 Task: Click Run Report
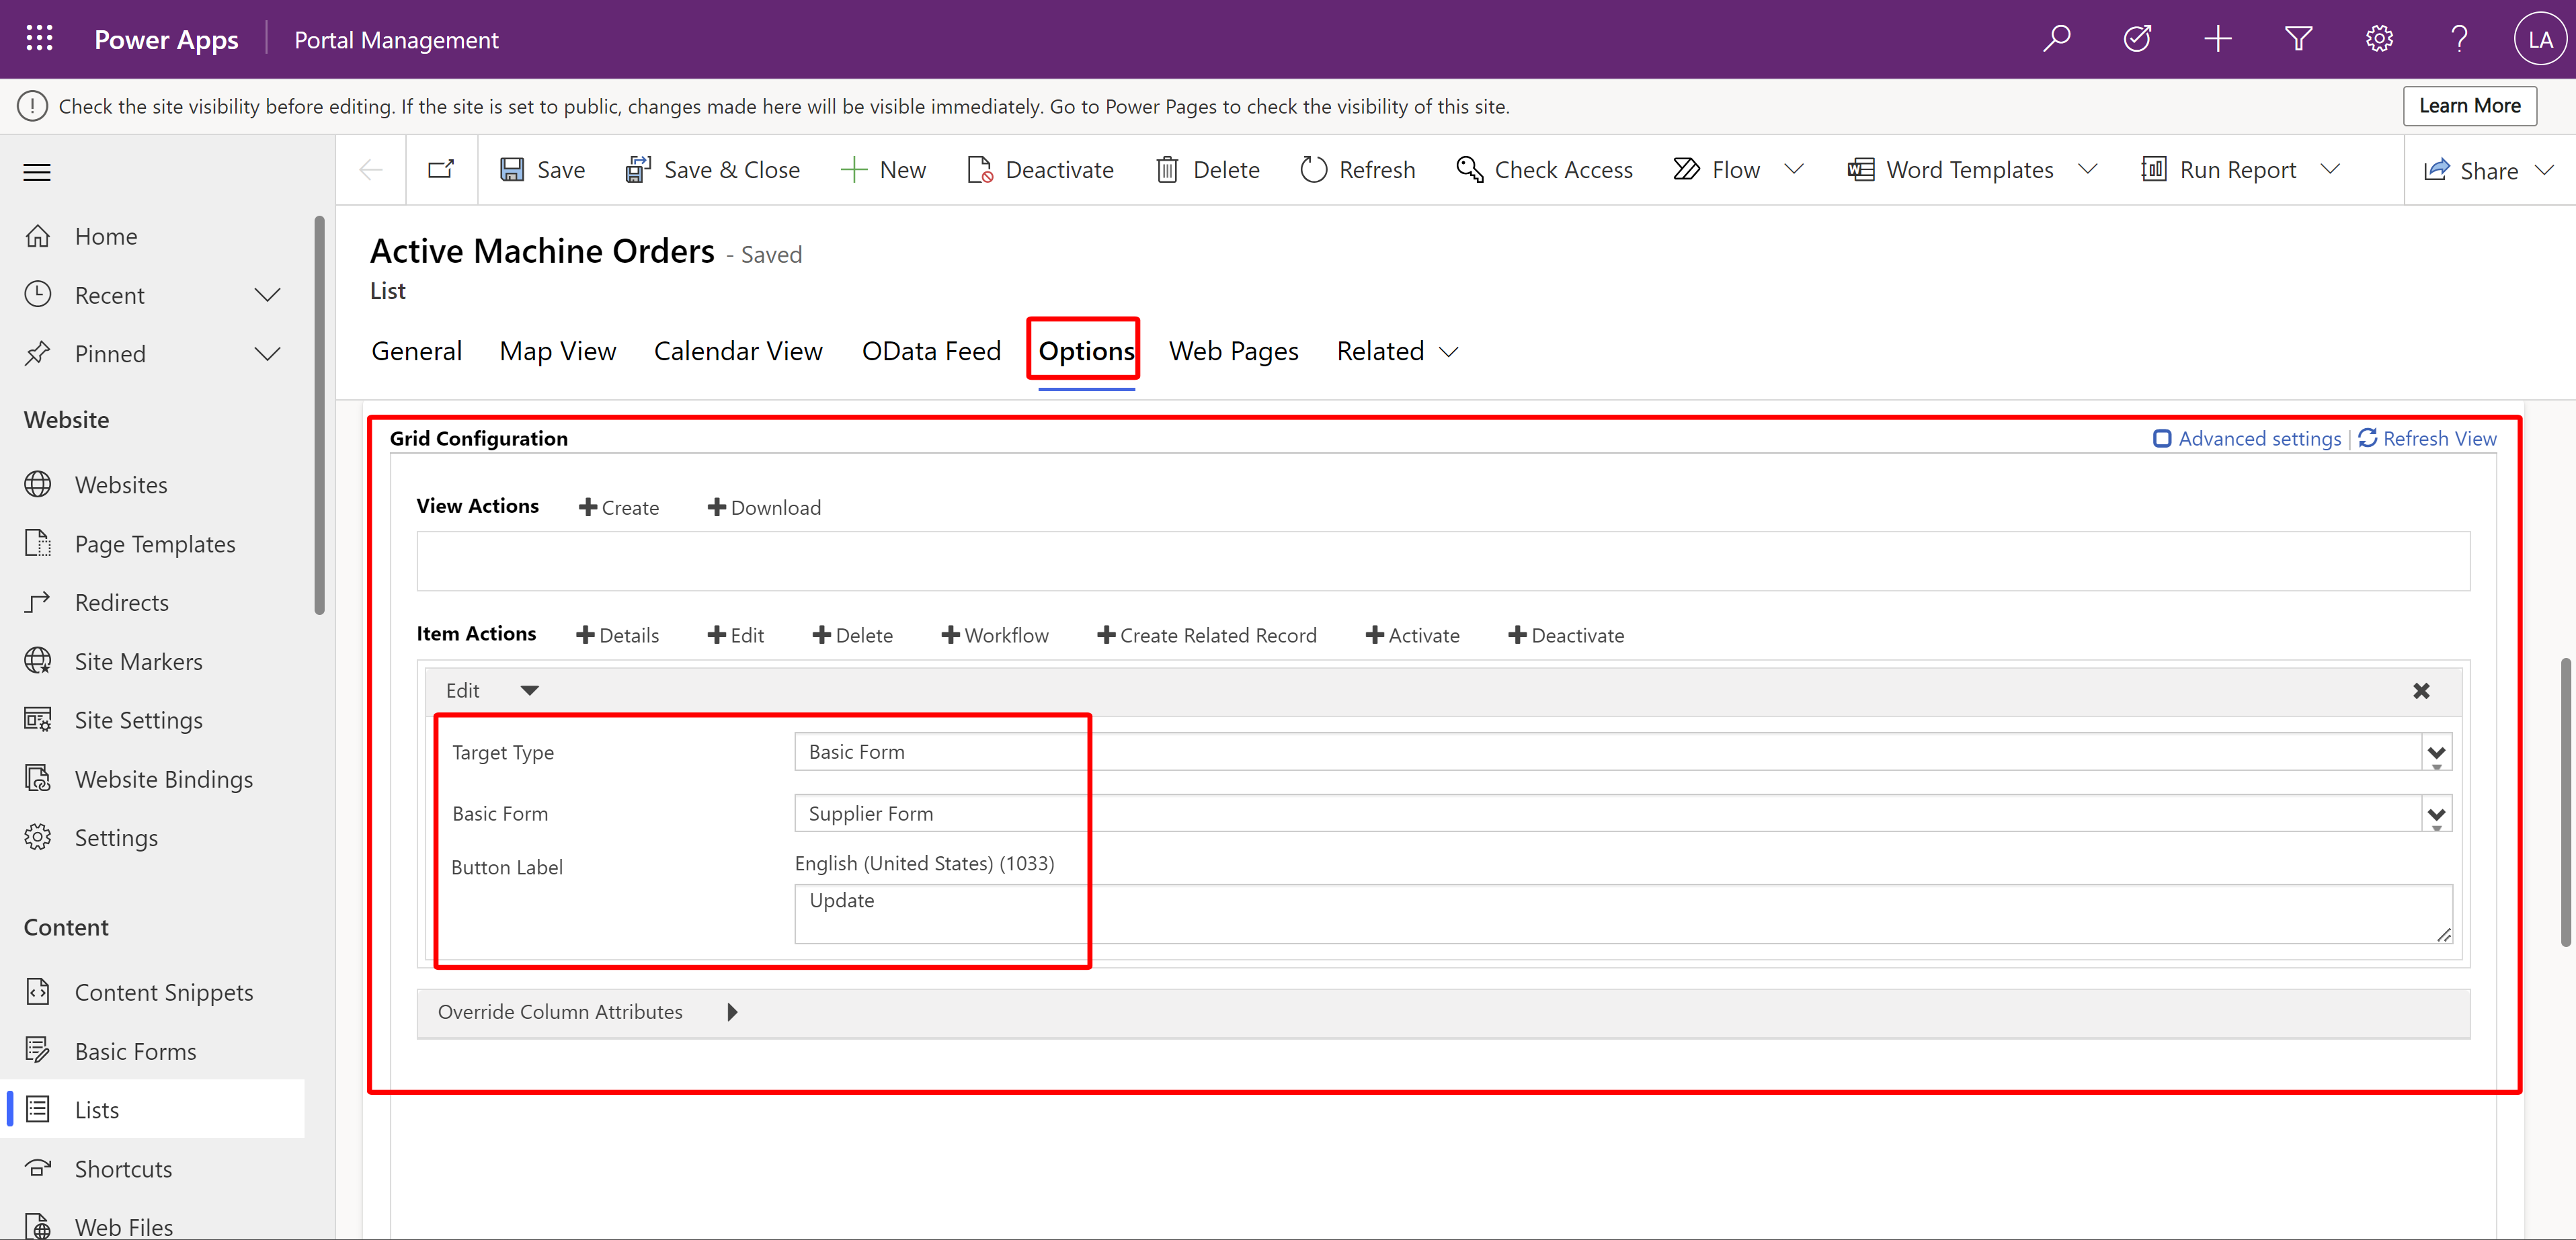click(x=2218, y=170)
